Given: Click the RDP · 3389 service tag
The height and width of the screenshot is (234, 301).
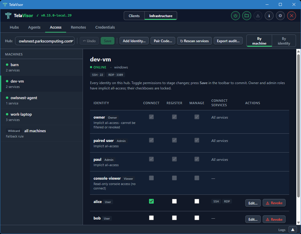Looking at the screenshot, I should tap(116, 75).
